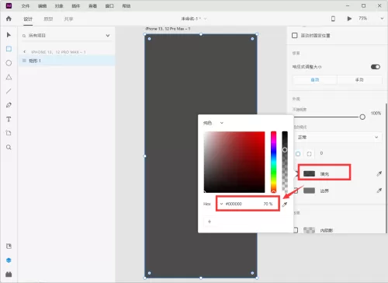Select the Artboard tool
Image resolution: width=388 pixels, height=283 pixels.
pyautogui.click(x=9, y=133)
